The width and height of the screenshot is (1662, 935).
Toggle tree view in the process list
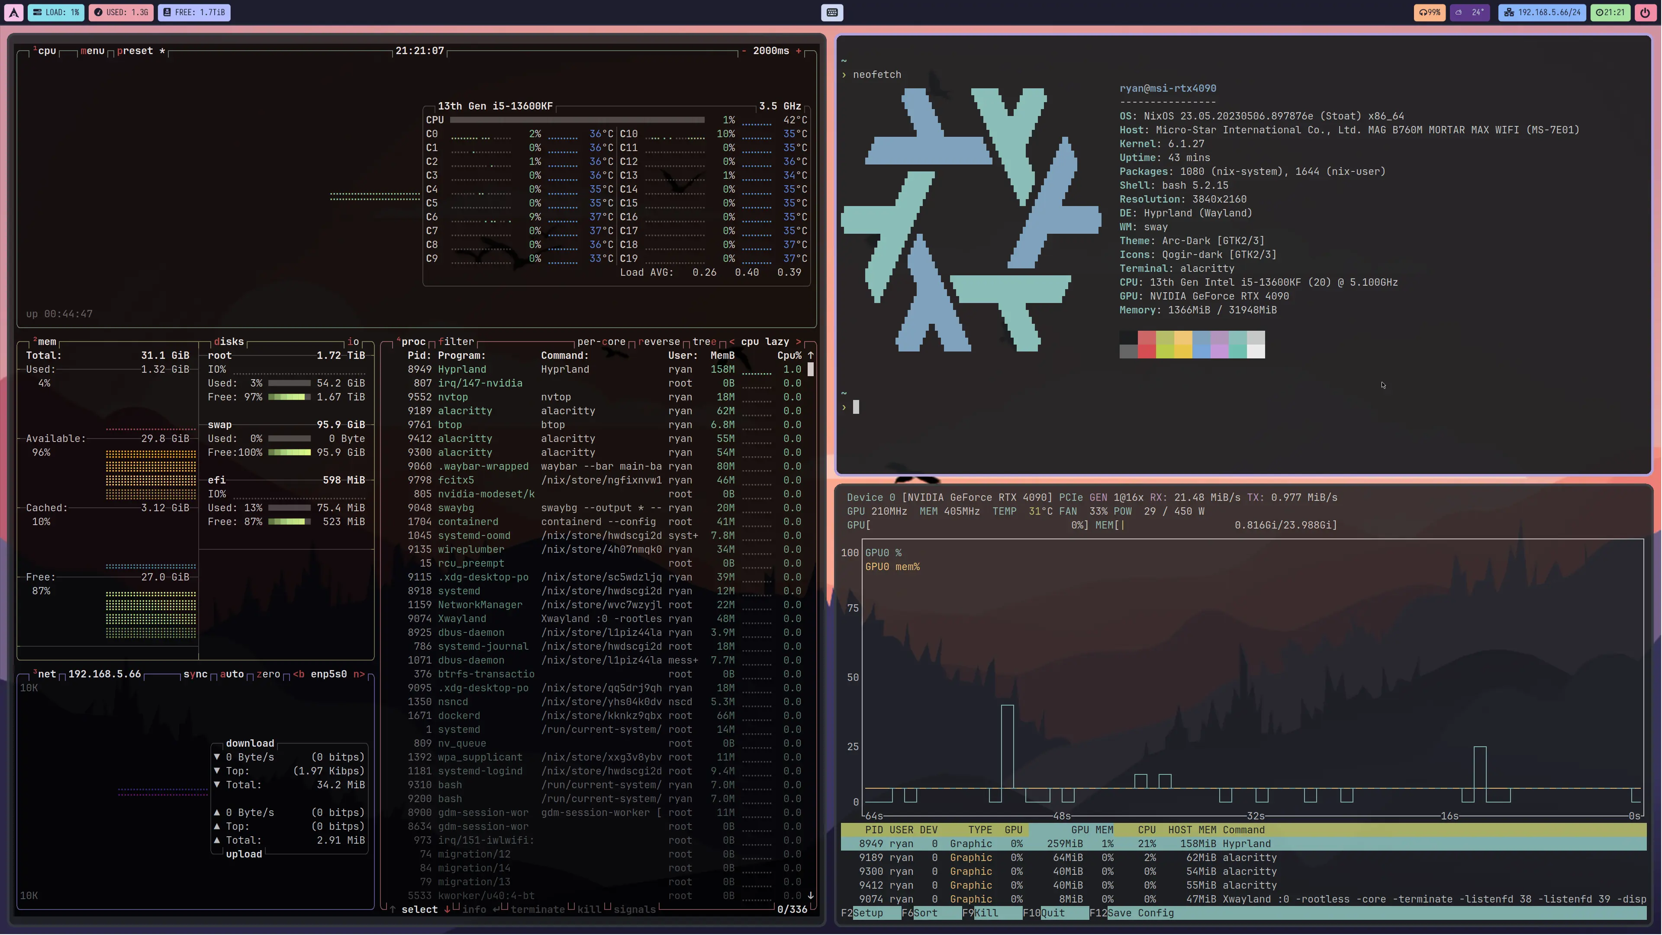coord(704,342)
